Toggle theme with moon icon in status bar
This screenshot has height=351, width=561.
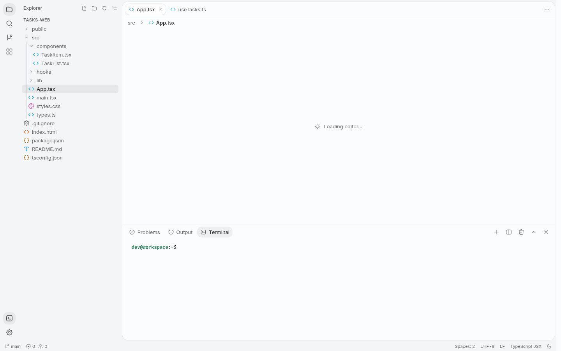(x=549, y=346)
